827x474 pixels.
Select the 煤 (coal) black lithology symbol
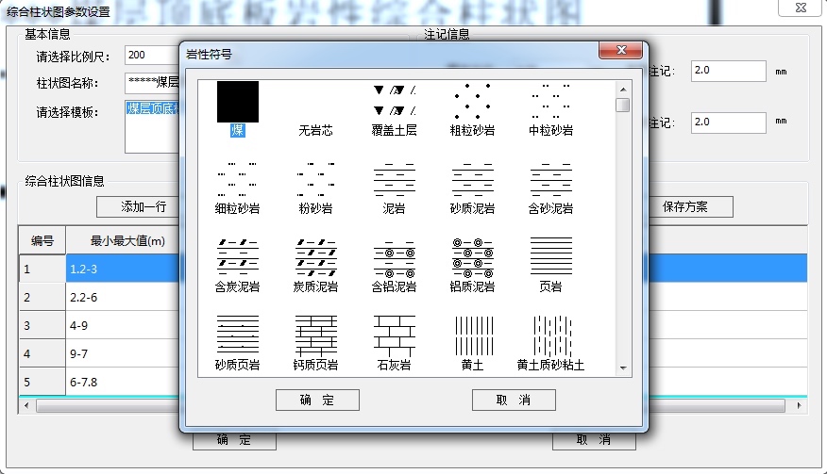[238, 102]
